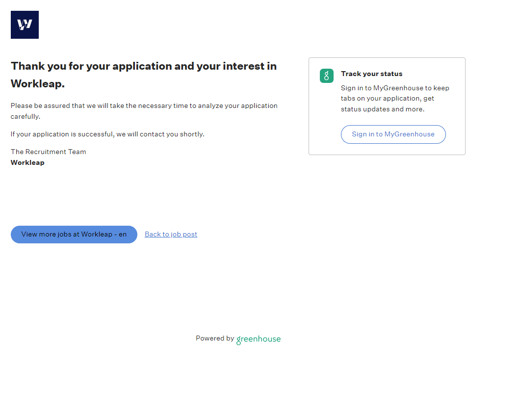
Task: Follow the Back to job post link
Action: click(x=171, y=235)
